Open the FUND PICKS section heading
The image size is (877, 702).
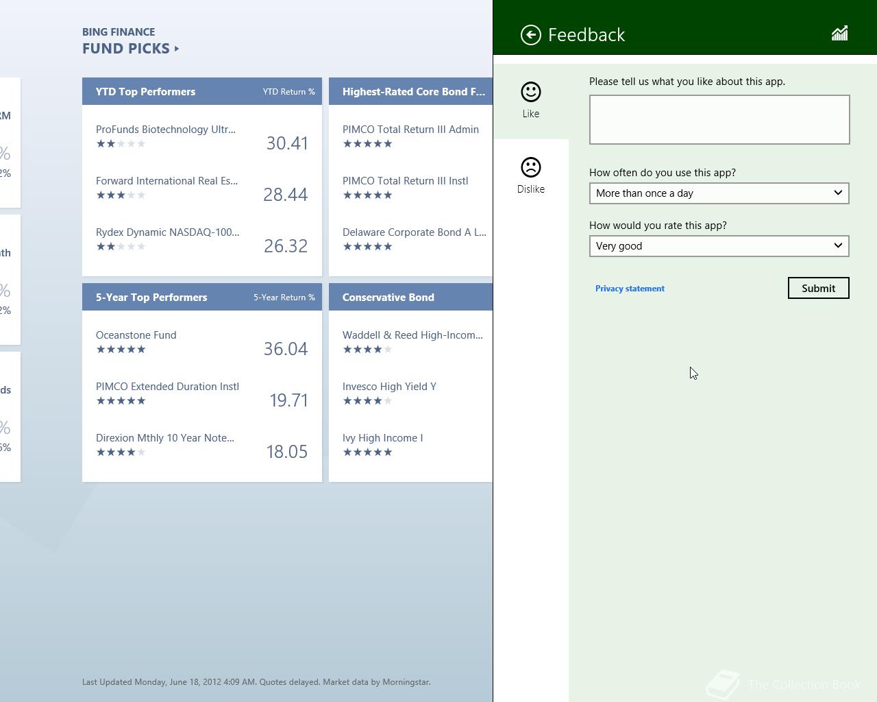[126, 49]
